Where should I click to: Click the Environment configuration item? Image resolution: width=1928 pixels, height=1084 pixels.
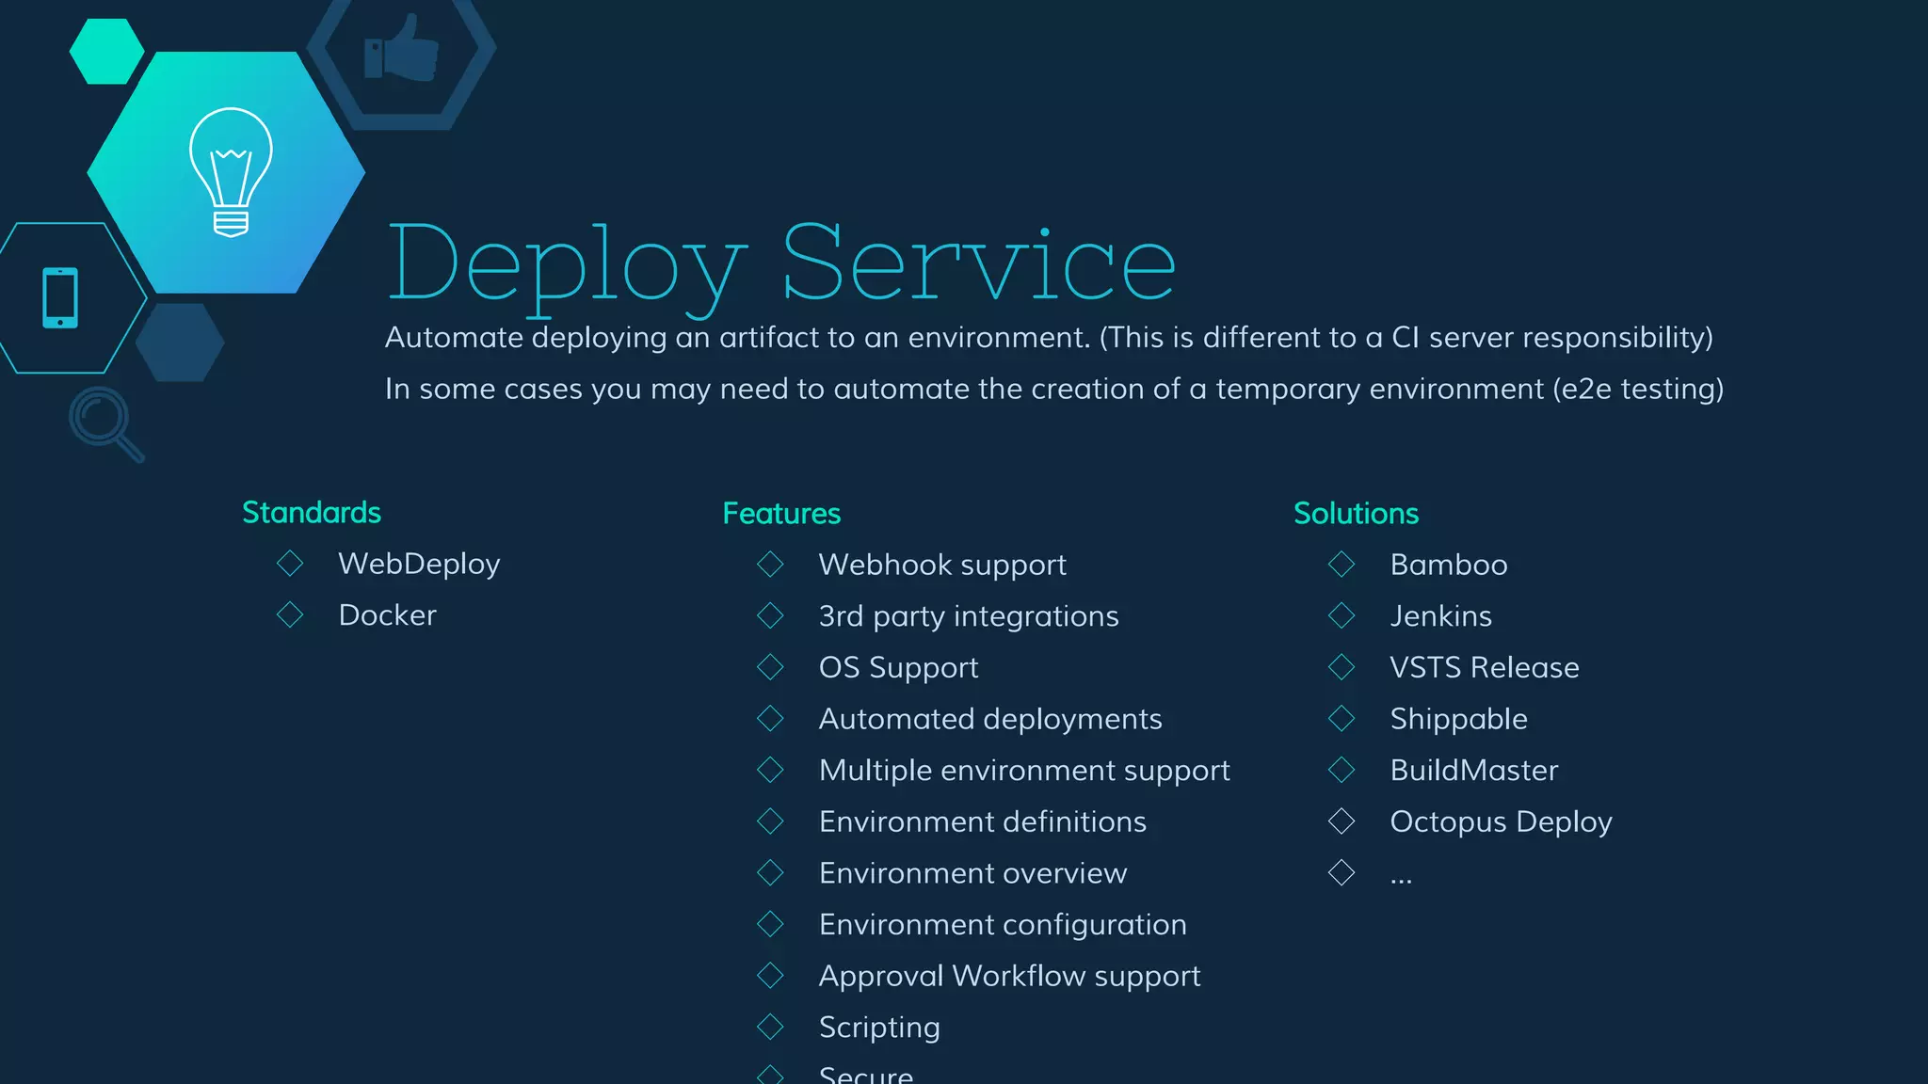tap(1003, 925)
